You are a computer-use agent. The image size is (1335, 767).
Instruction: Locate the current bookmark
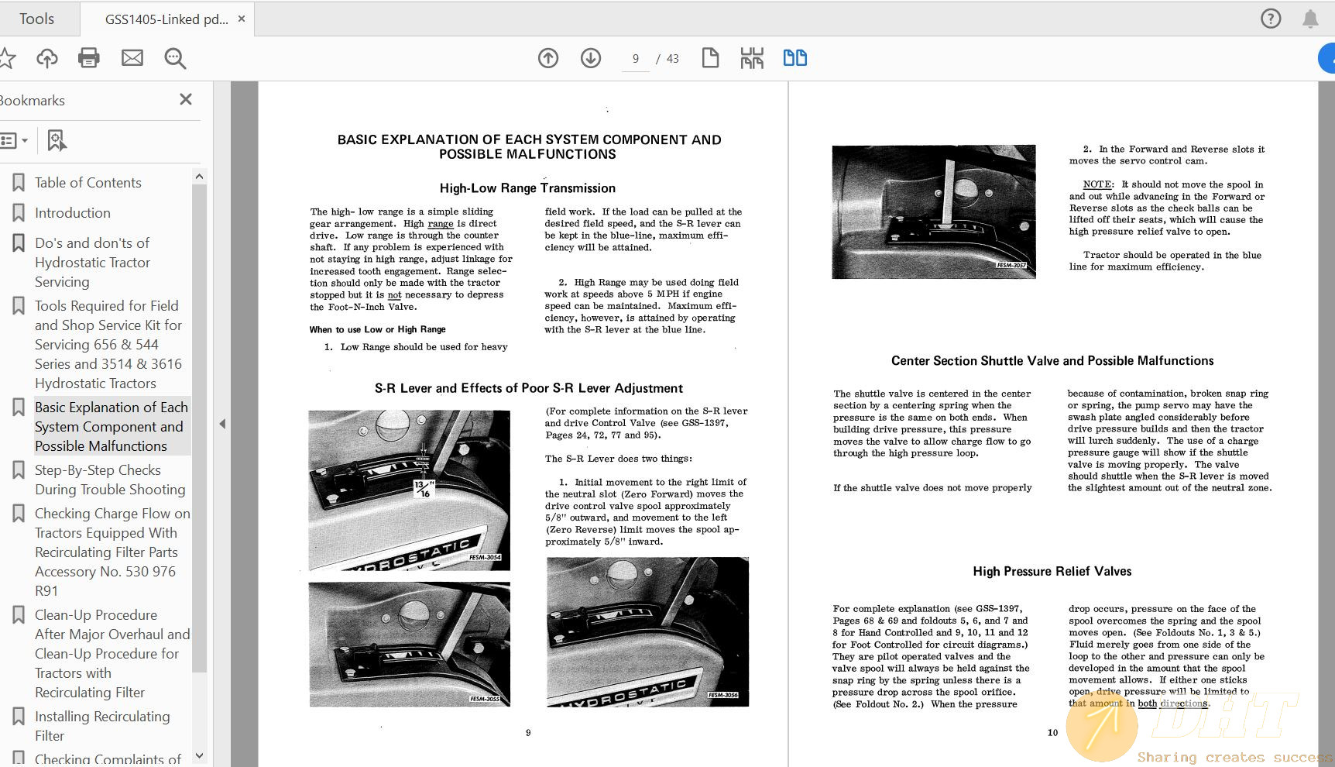tap(56, 140)
